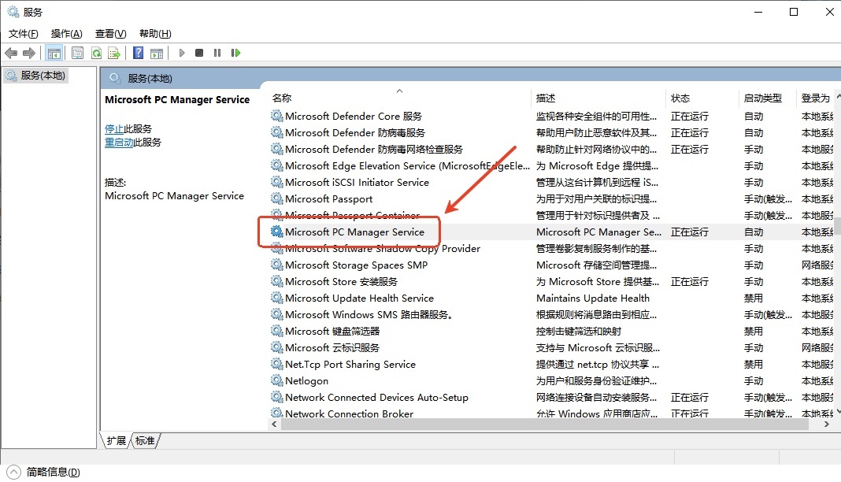Screen dimensions: 841x482
Task: Click the 重启动 service link
Action: (119, 143)
